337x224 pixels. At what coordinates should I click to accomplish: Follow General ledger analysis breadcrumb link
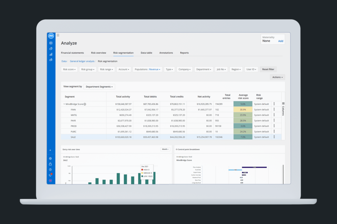[82, 61]
